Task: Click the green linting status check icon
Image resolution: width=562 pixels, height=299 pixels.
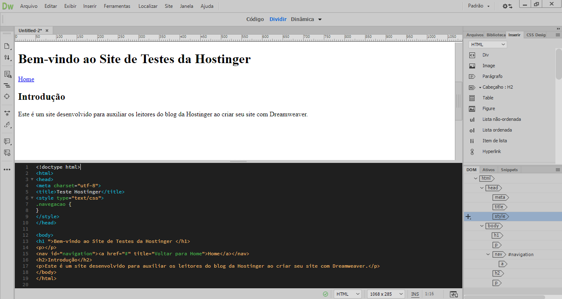Action: coord(325,294)
